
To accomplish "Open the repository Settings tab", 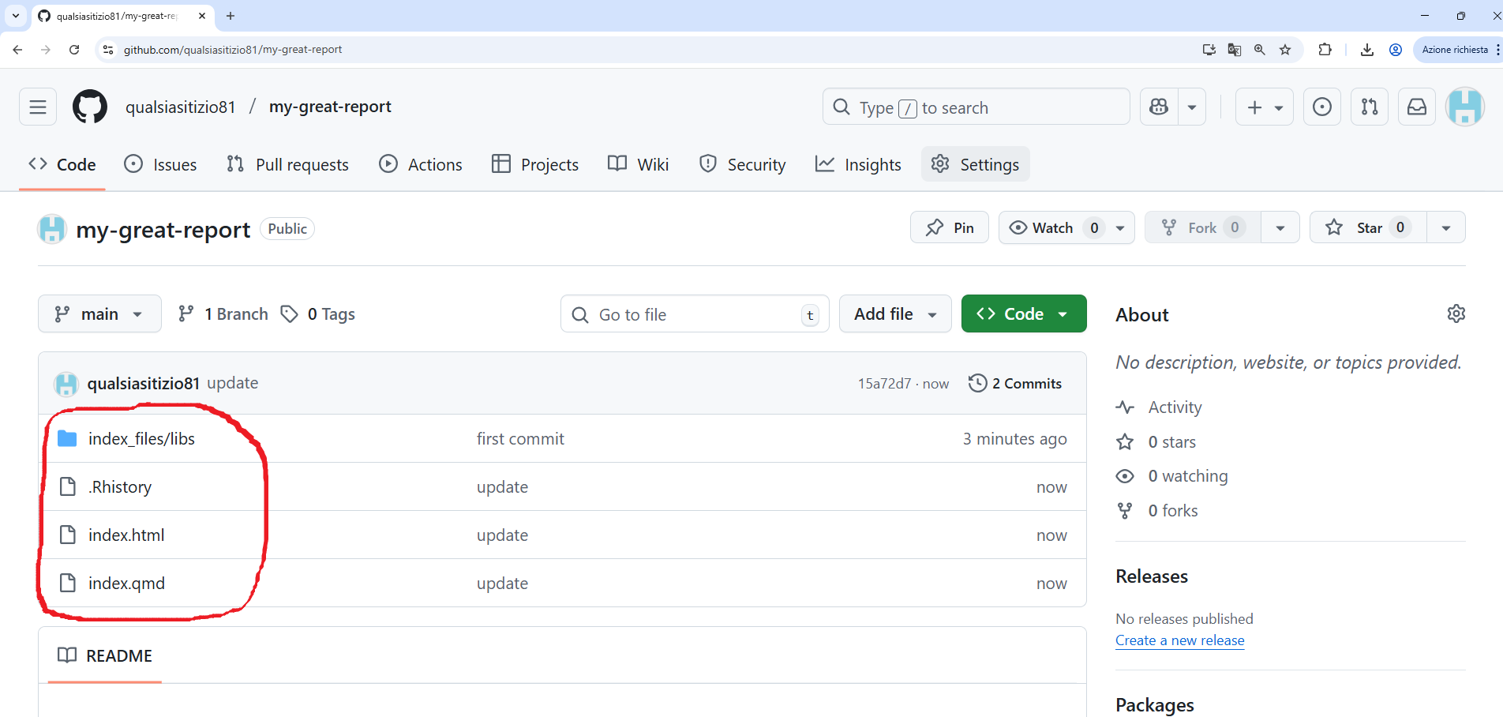I will point(975,164).
